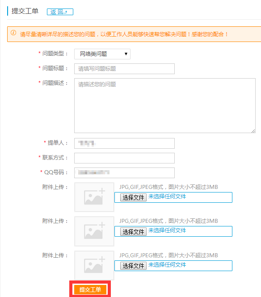Screen dimensions: 261x297
Task: Click the QQ号码 input field
Action: (x=124, y=173)
